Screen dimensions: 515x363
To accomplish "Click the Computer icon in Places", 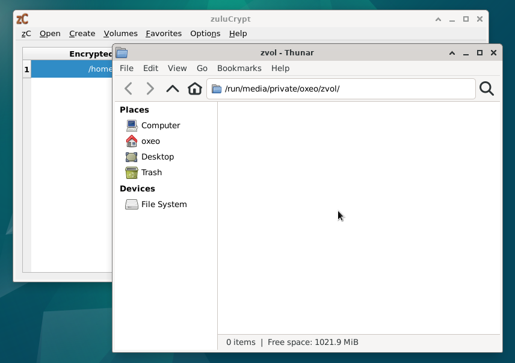I will 132,125.
